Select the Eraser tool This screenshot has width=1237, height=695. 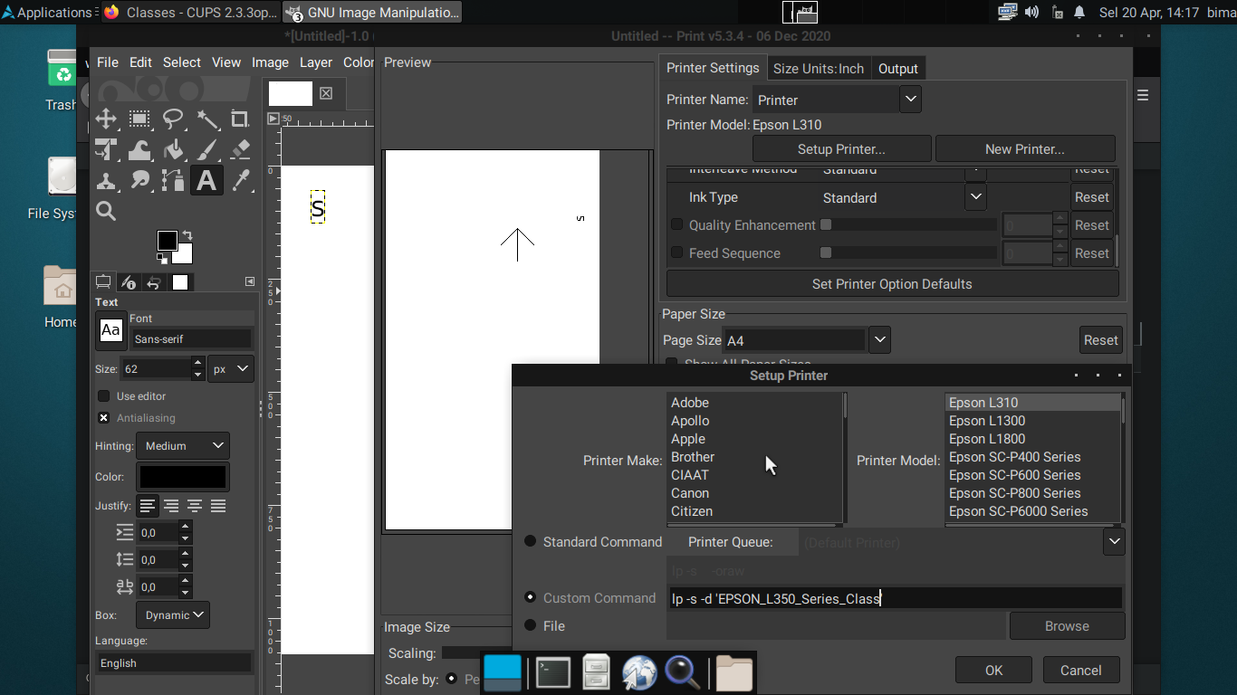(240, 150)
